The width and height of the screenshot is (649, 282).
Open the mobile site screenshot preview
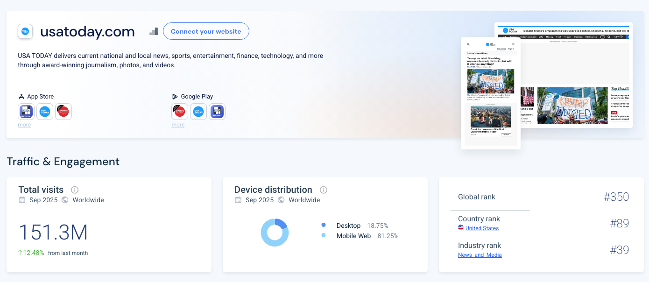click(x=490, y=93)
